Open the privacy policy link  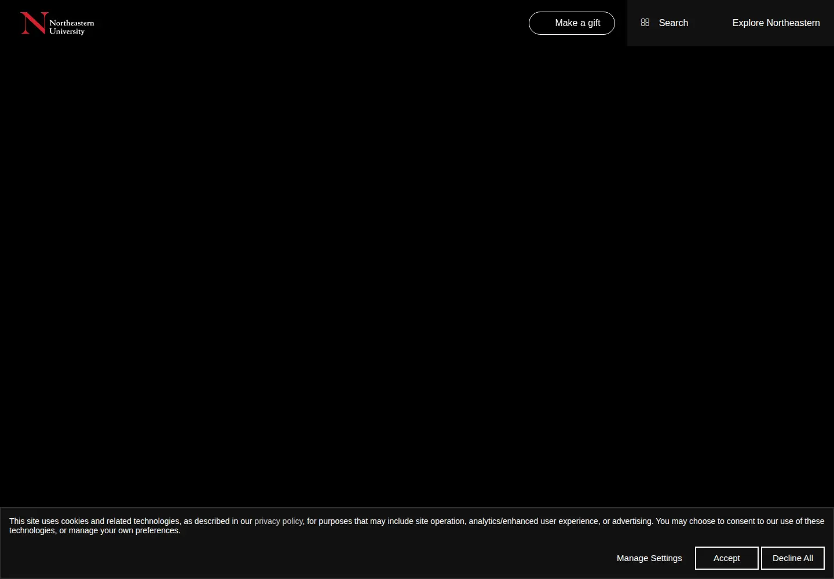coord(279,521)
